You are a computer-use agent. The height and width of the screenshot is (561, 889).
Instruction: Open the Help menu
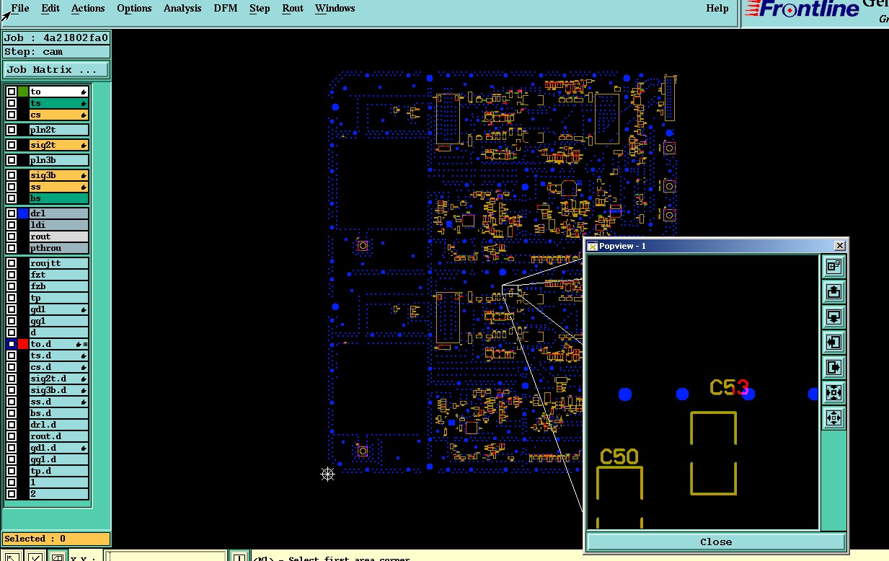pyautogui.click(x=717, y=9)
